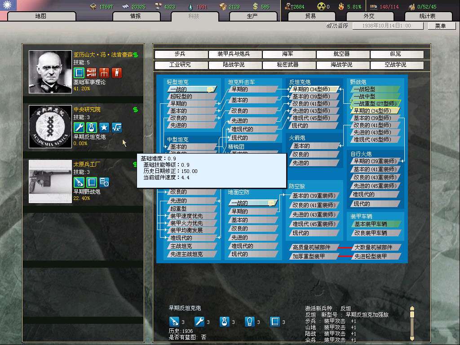Click the lightbulb component icon for 早期反坦克炮
The height and width of the screenshot is (345, 460).
click(249, 322)
